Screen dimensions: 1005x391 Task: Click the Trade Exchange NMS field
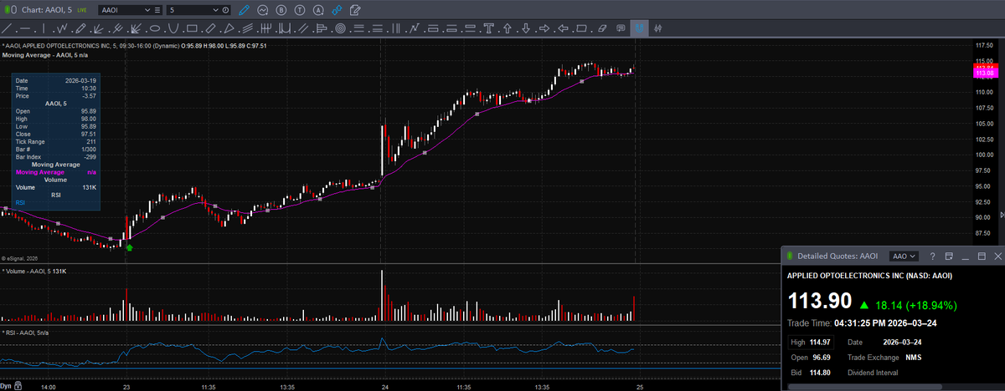tap(886, 357)
